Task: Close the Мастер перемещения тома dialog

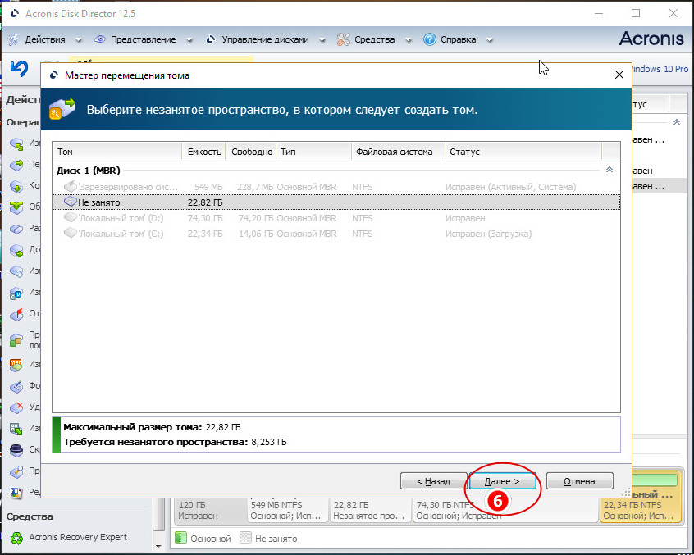Action: (x=619, y=75)
